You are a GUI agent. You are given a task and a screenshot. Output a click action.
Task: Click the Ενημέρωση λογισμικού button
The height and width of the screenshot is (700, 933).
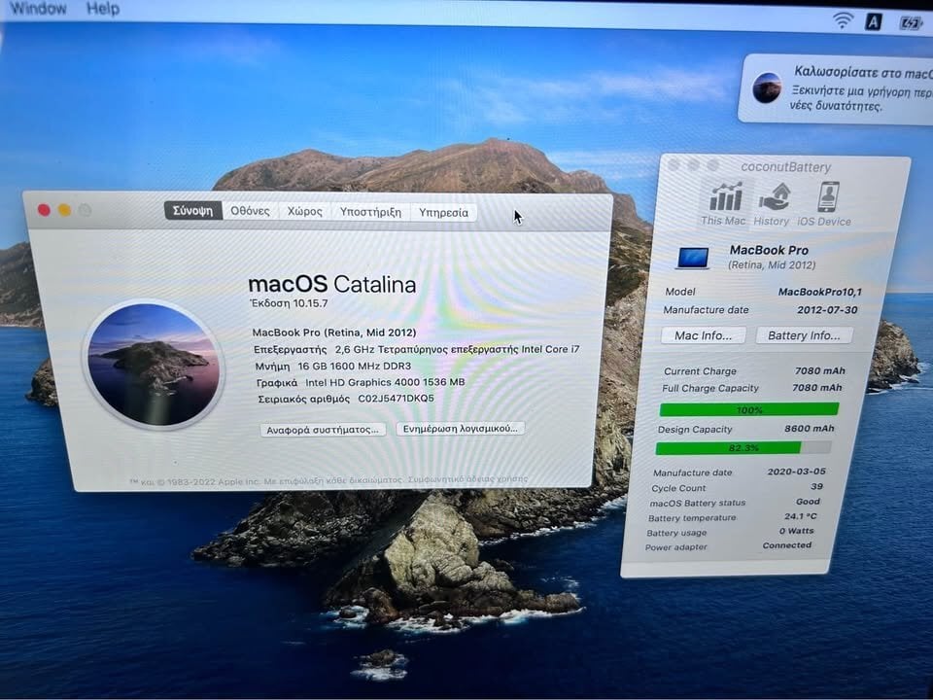(460, 429)
